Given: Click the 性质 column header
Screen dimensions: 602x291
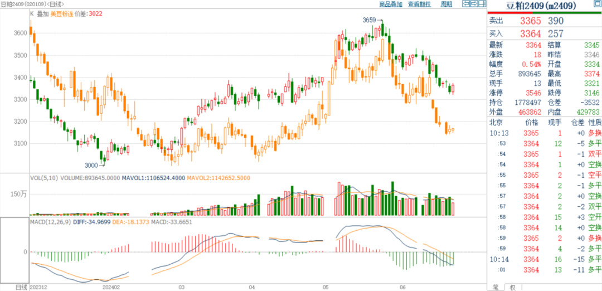Looking at the screenshot, I should coord(595,123).
